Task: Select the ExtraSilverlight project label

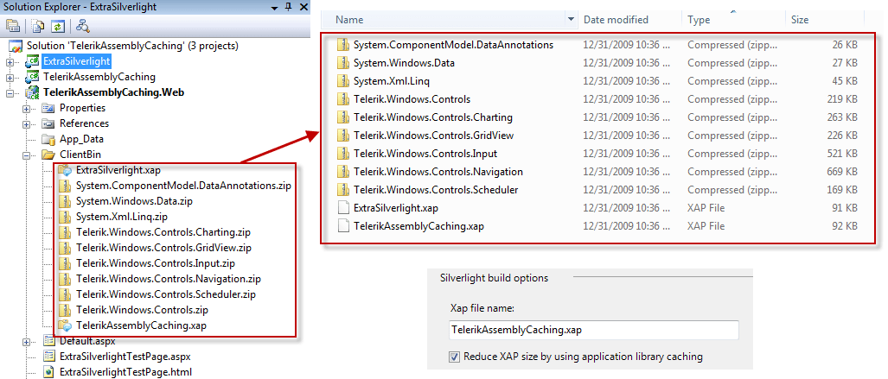Action: pos(77,61)
